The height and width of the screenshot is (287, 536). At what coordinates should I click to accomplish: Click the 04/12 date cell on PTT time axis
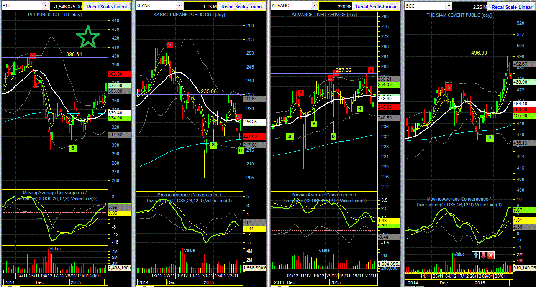46,276
